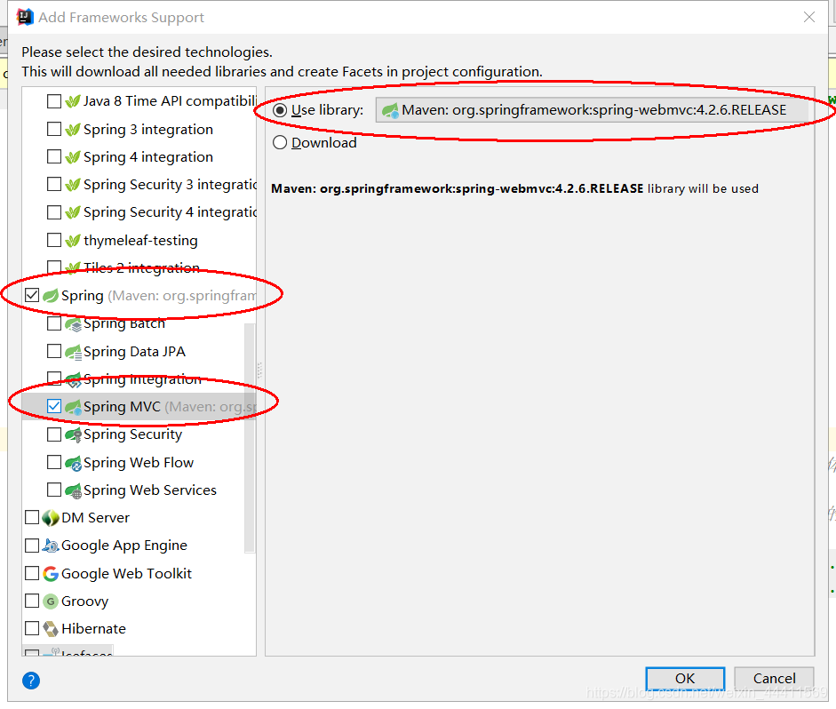Click the thymeleaf-testing leaf icon

point(73,241)
